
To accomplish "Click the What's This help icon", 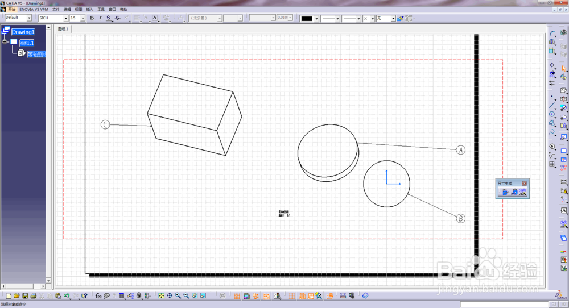I will tap(85, 296).
